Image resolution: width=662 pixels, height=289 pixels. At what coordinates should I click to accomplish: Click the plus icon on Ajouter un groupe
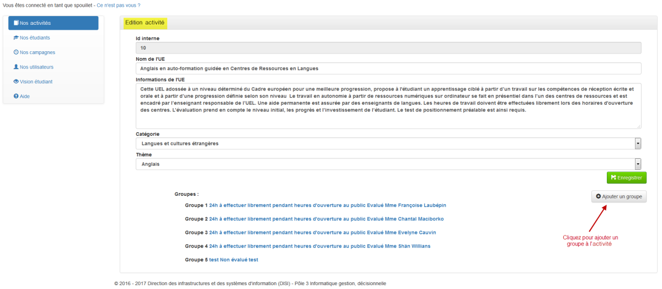(599, 196)
